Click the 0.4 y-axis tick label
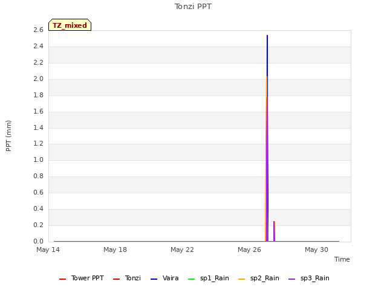The width and height of the screenshot is (387, 290). coord(38,208)
